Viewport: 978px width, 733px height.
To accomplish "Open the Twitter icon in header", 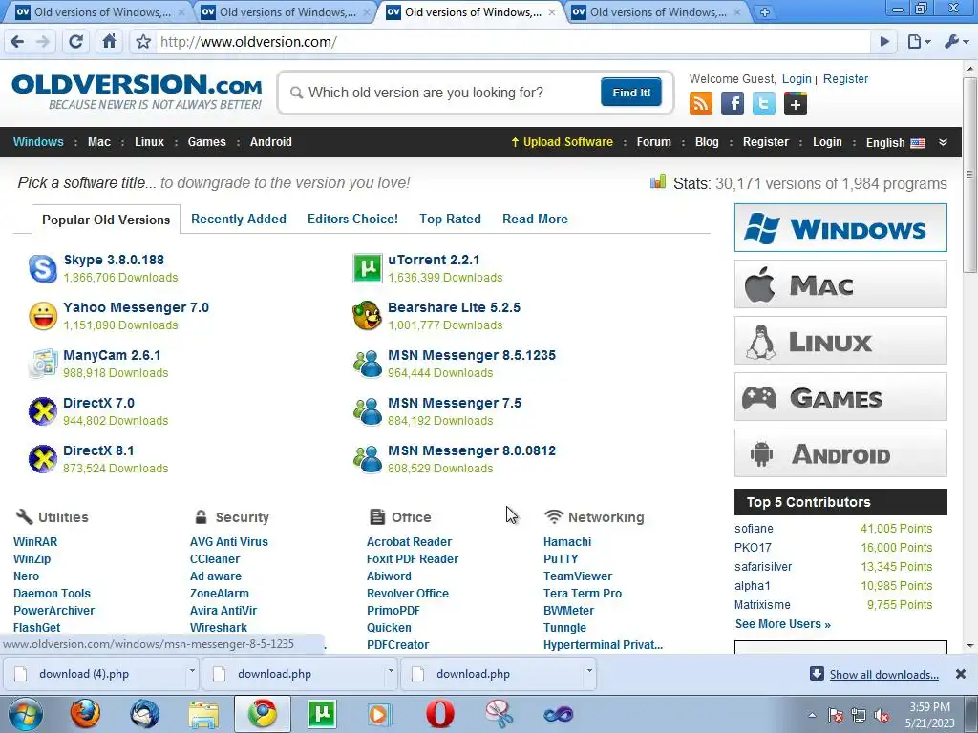I will (763, 103).
